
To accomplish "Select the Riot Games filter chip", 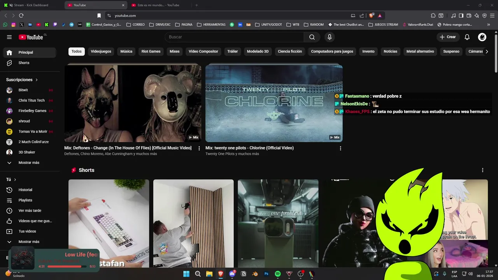I will coord(151,51).
